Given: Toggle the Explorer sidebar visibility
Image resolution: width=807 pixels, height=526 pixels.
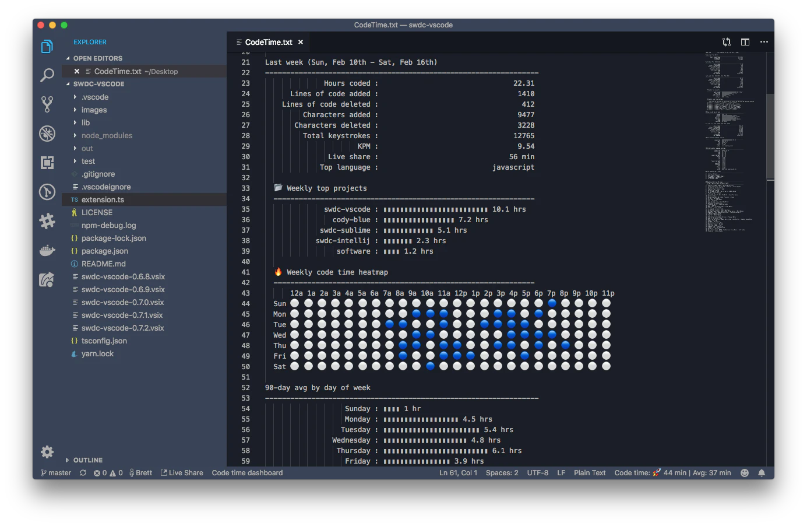Looking at the screenshot, I should pos(47,47).
